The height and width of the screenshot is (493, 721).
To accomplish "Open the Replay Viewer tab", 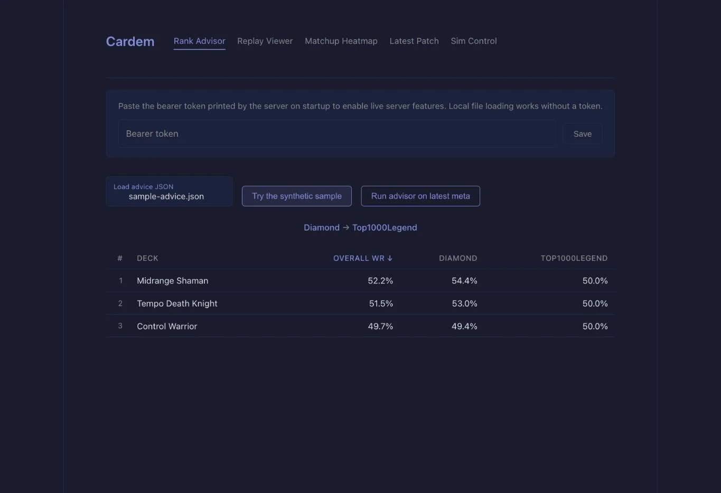I will pos(265,41).
